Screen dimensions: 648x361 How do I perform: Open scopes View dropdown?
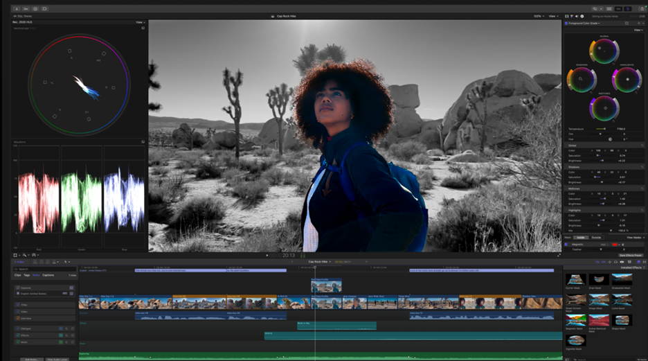[139, 22]
